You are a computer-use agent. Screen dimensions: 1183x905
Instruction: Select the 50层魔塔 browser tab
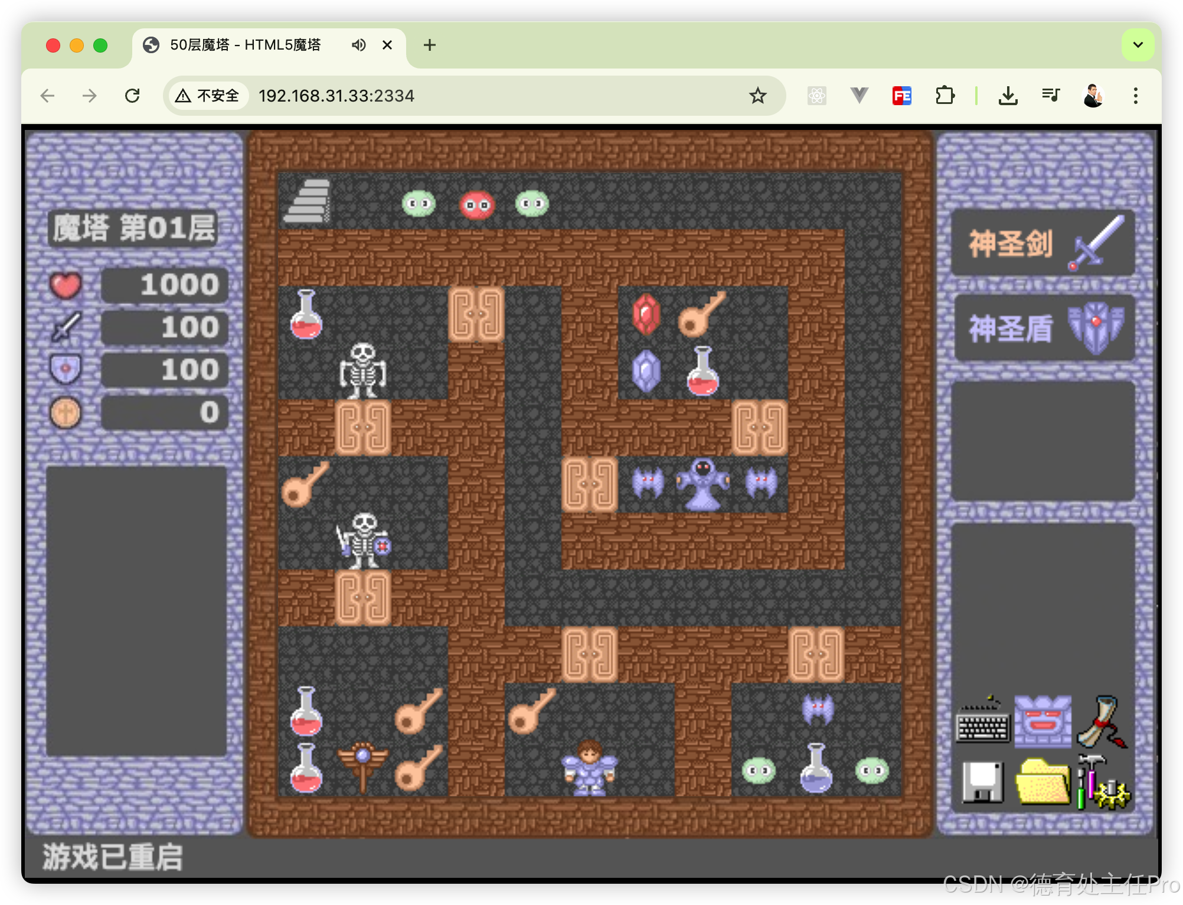(245, 45)
